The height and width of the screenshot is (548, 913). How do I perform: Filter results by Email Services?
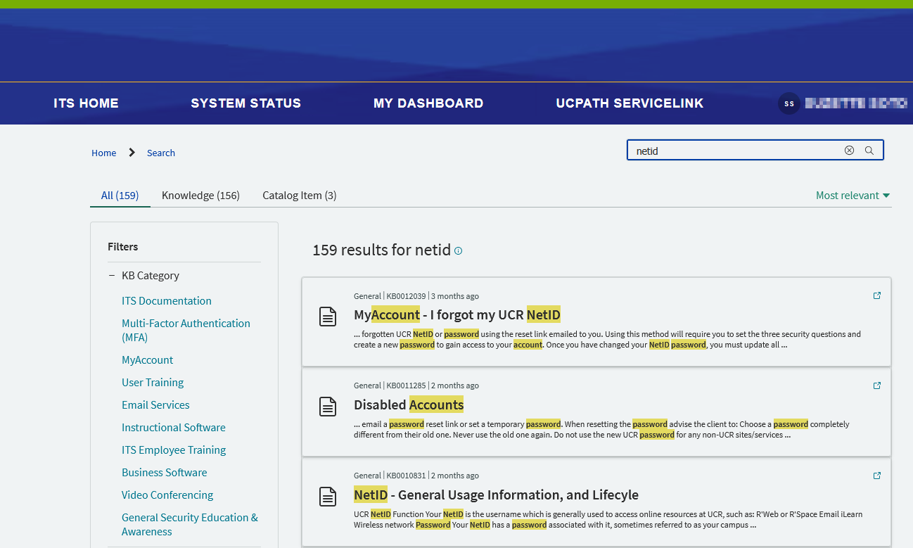(x=155, y=405)
